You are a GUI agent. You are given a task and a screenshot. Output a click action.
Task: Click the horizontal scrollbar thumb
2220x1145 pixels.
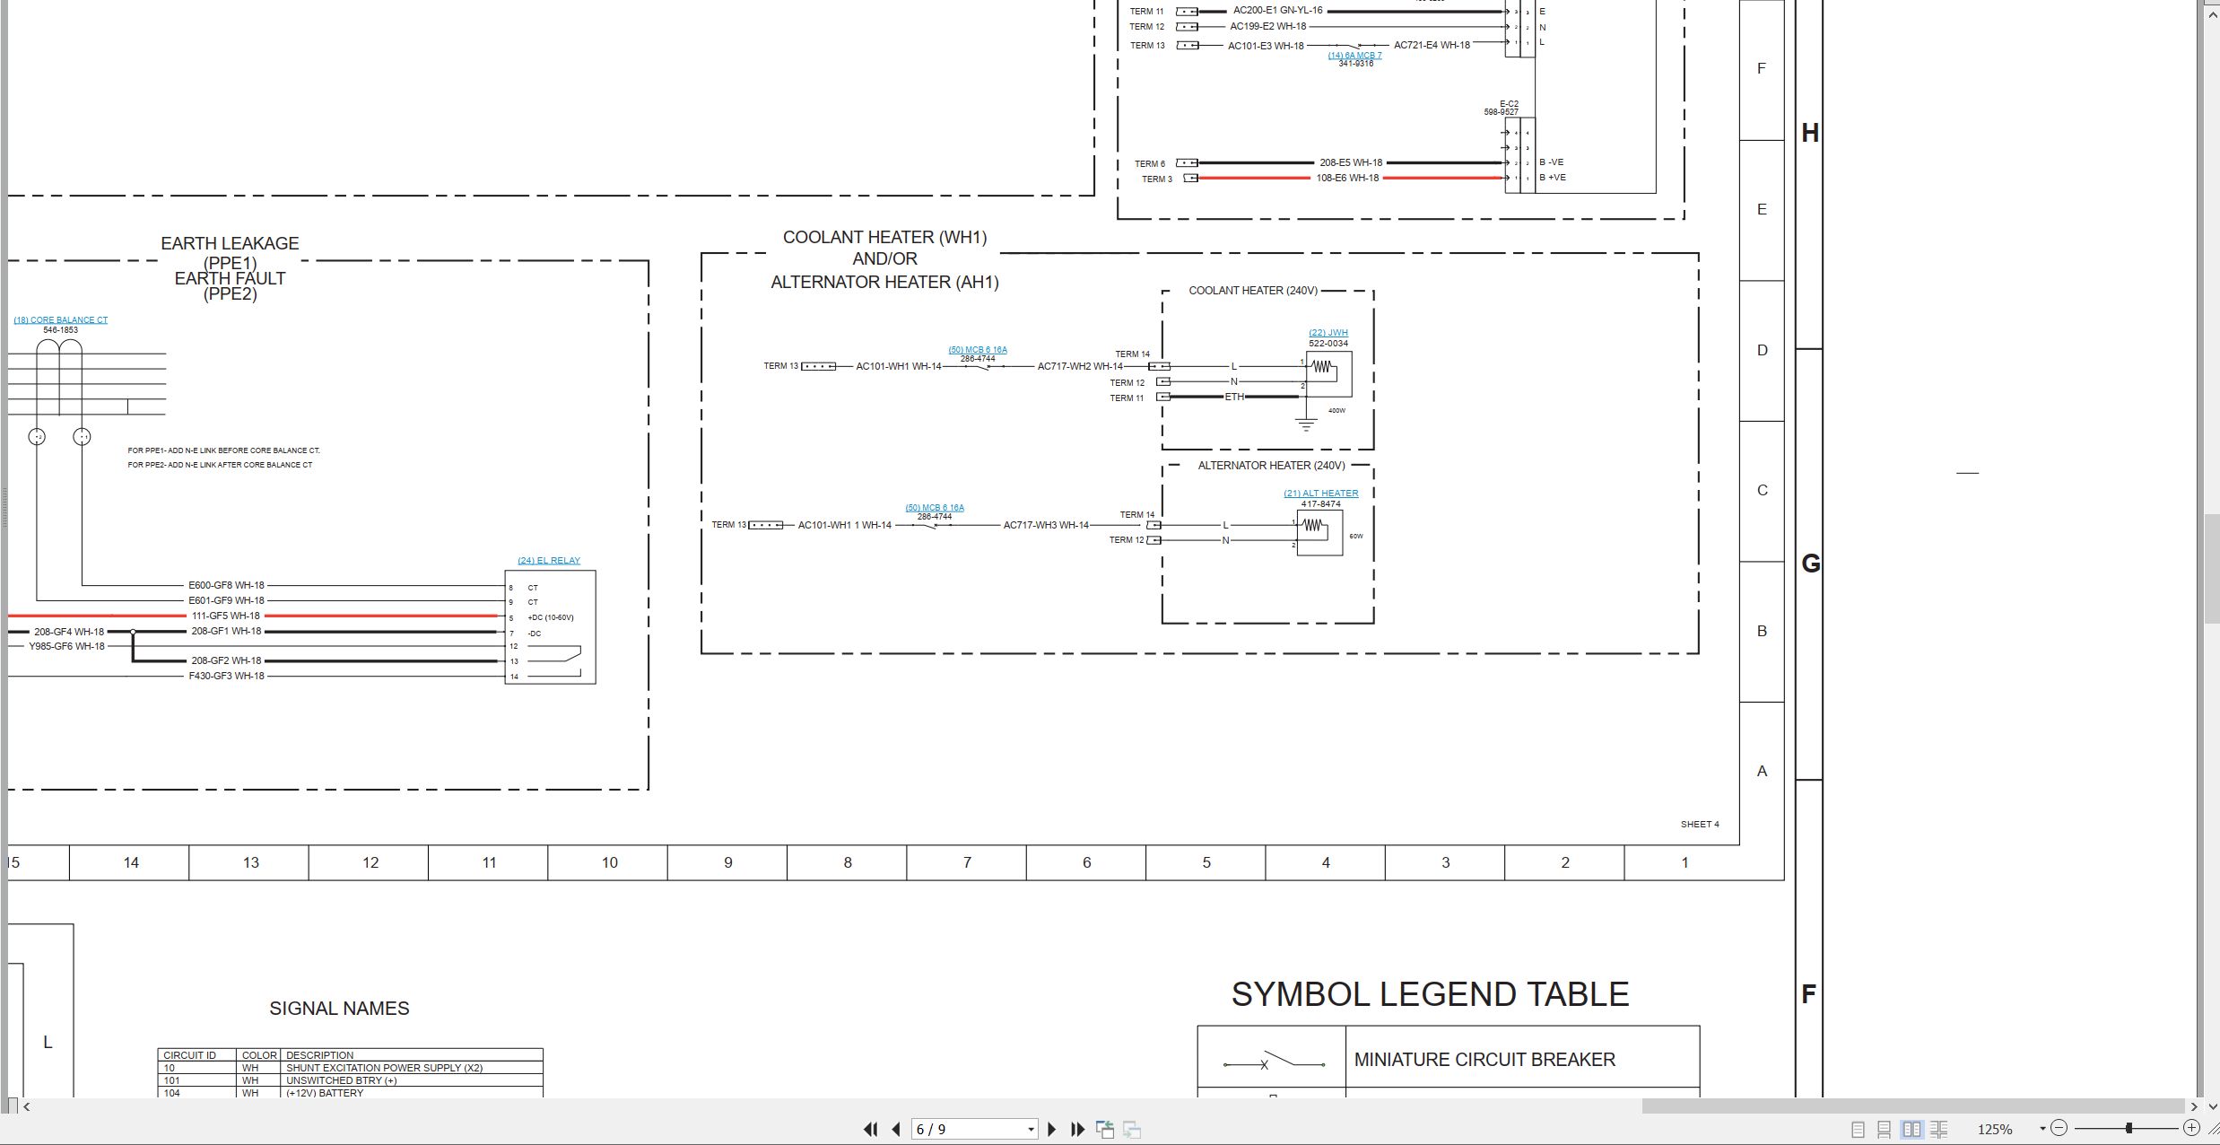point(1912,1106)
